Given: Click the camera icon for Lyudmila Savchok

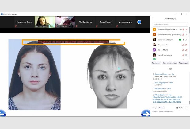Looking at the screenshot, I should 186,34.
